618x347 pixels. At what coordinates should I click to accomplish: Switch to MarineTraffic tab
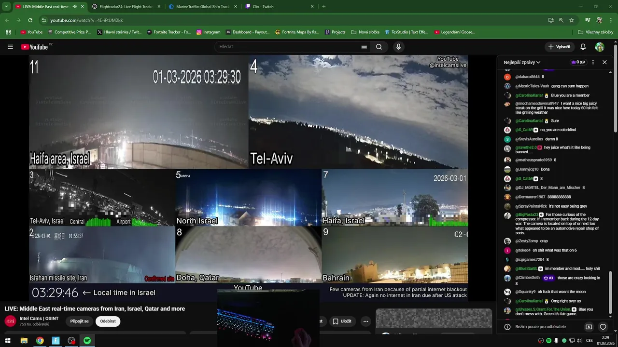203,7
